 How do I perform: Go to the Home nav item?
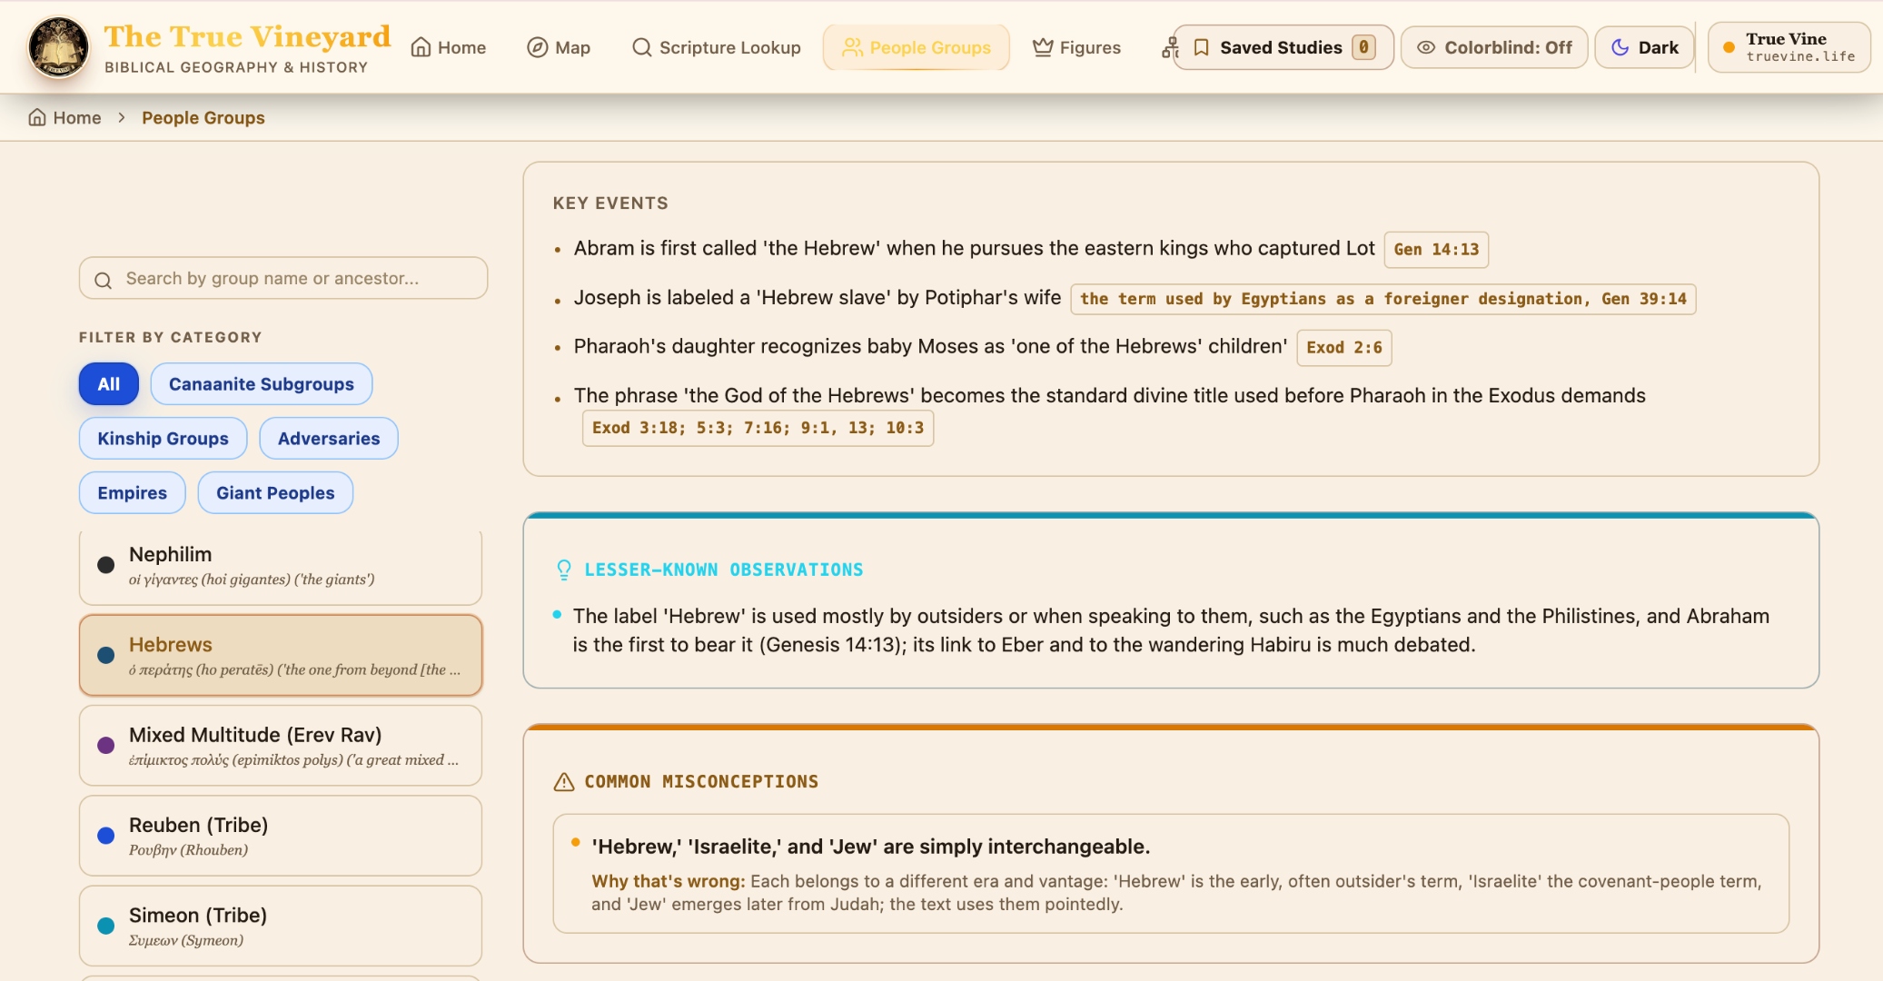click(449, 47)
